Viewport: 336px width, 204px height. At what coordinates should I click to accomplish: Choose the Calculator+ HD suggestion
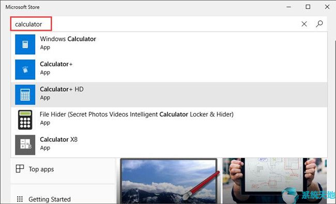point(169,94)
